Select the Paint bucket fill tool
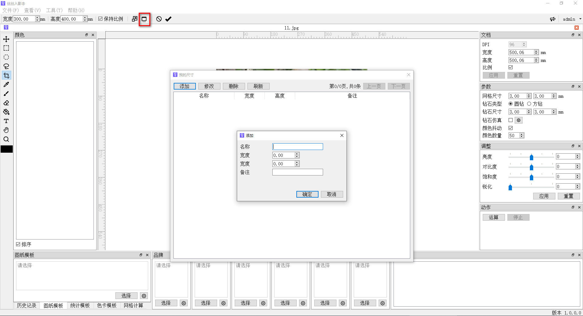 click(x=6, y=112)
